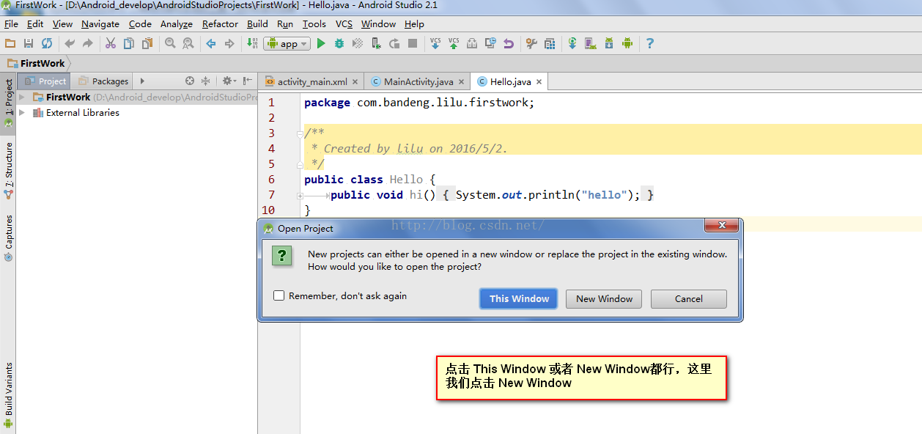The height and width of the screenshot is (434, 922).
Task: Open Build Variants side tool window
Action: click(x=9, y=395)
